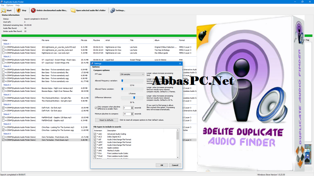Image resolution: width=314 pixels, height=176 pixels.
Task: Uncheck the *.AAC file type checkbox
Action: (95, 134)
